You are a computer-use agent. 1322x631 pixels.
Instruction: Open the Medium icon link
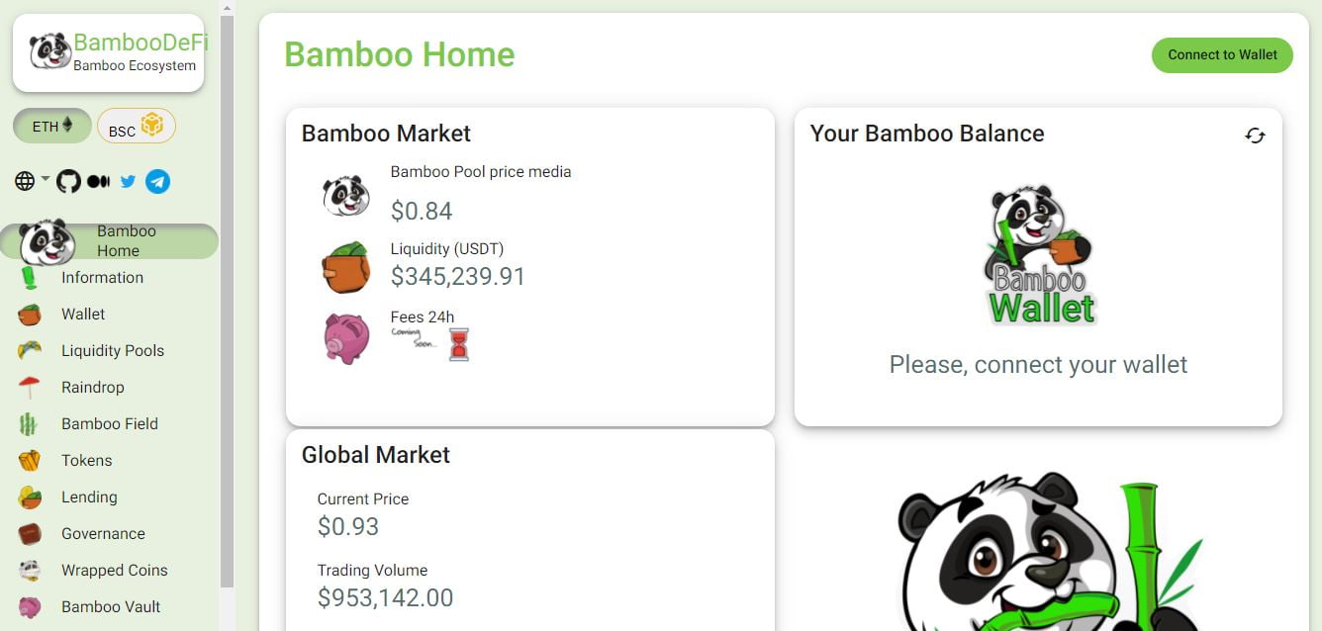point(98,181)
